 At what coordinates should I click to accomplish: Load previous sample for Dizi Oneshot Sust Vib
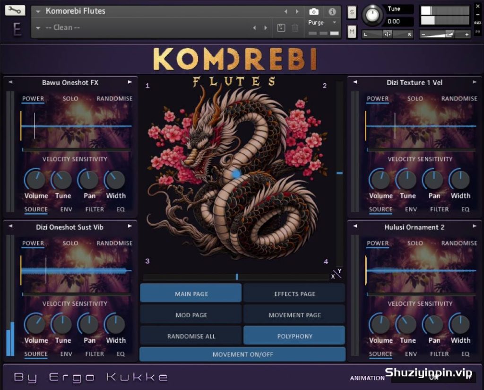click(x=10, y=226)
